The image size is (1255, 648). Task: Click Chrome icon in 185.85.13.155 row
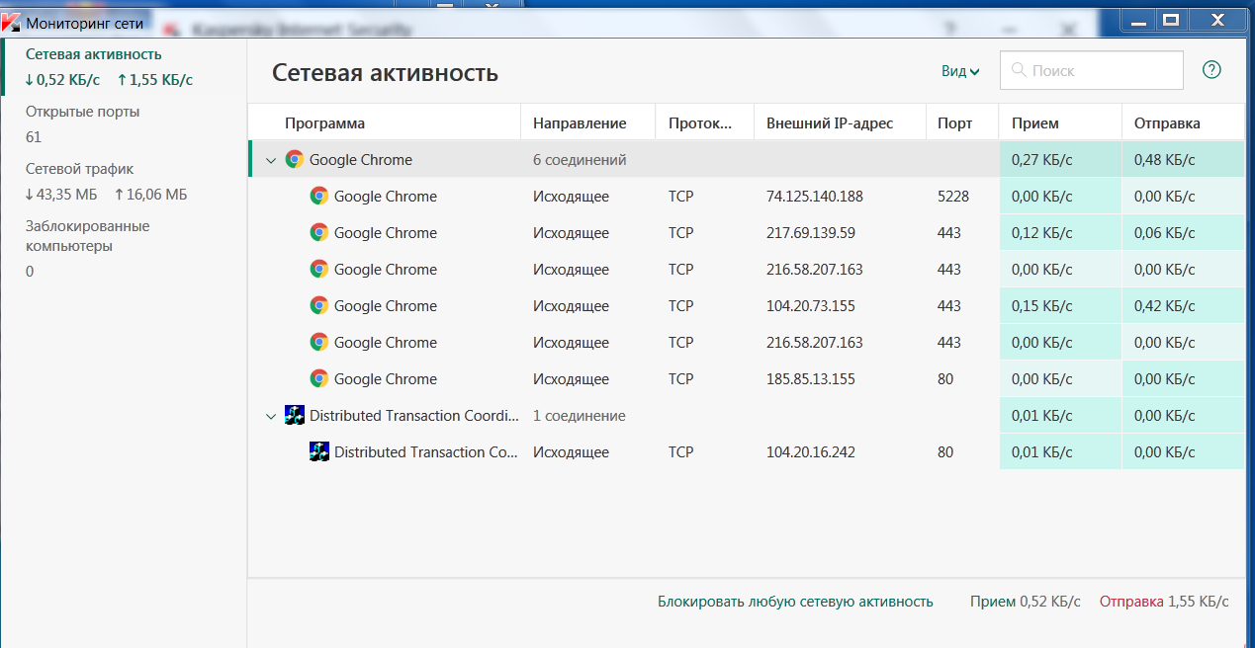pos(318,378)
